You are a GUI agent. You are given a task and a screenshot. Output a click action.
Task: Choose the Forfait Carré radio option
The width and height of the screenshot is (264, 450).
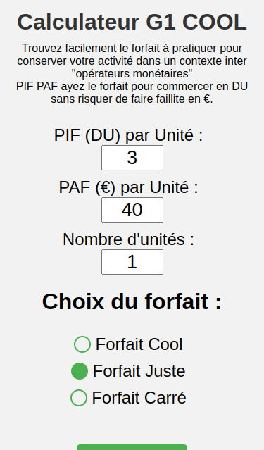[79, 398]
